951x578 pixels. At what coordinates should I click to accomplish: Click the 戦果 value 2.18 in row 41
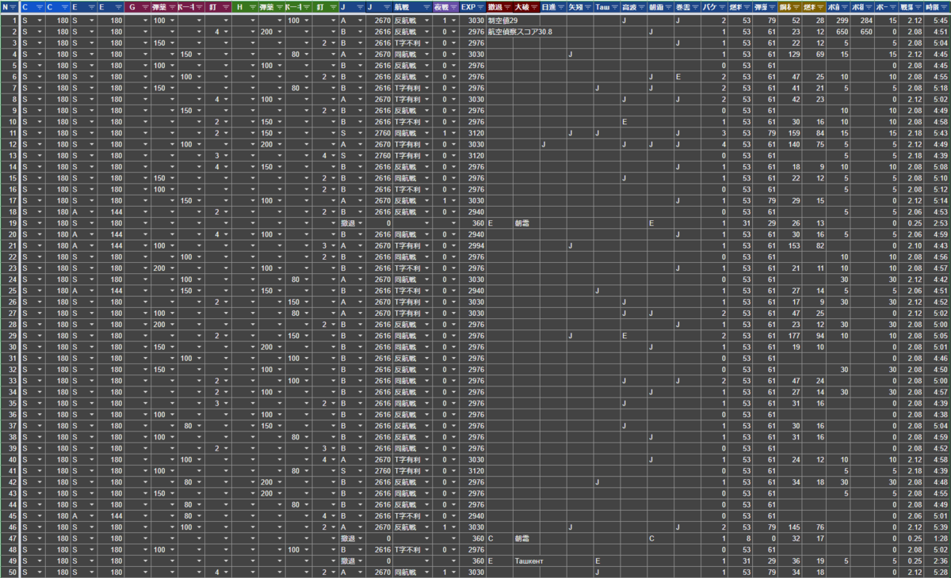913,470
